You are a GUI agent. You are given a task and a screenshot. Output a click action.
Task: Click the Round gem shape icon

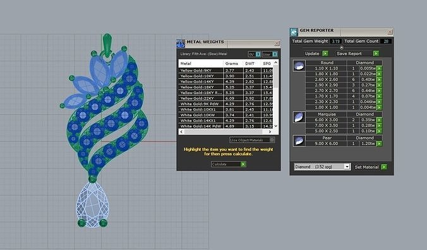pos(299,66)
